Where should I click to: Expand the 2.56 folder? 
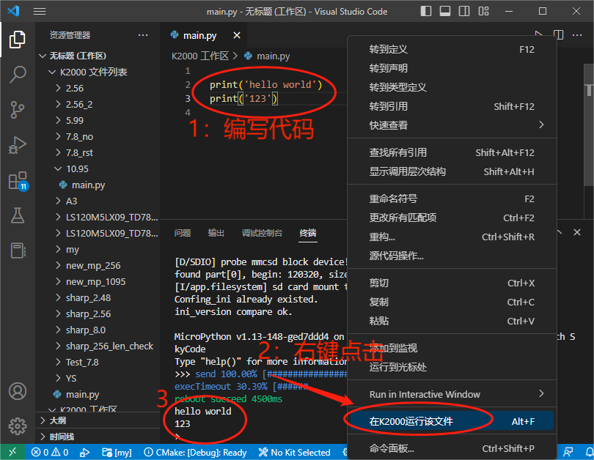pos(98,88)
